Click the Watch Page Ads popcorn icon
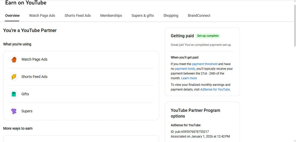Image resolution: width=296 pixels, height=142 pixels. tap(14, 60)
